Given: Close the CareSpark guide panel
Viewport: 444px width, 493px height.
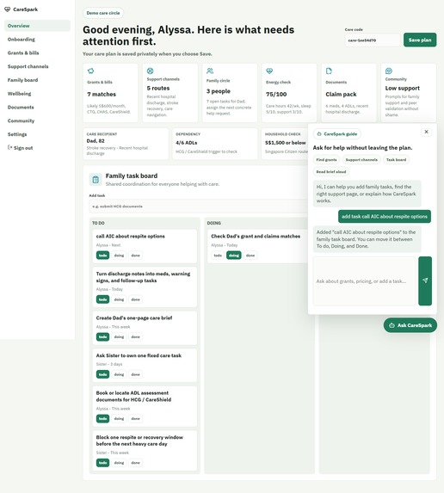Looking at the screenshot, I should pos(426,132).
